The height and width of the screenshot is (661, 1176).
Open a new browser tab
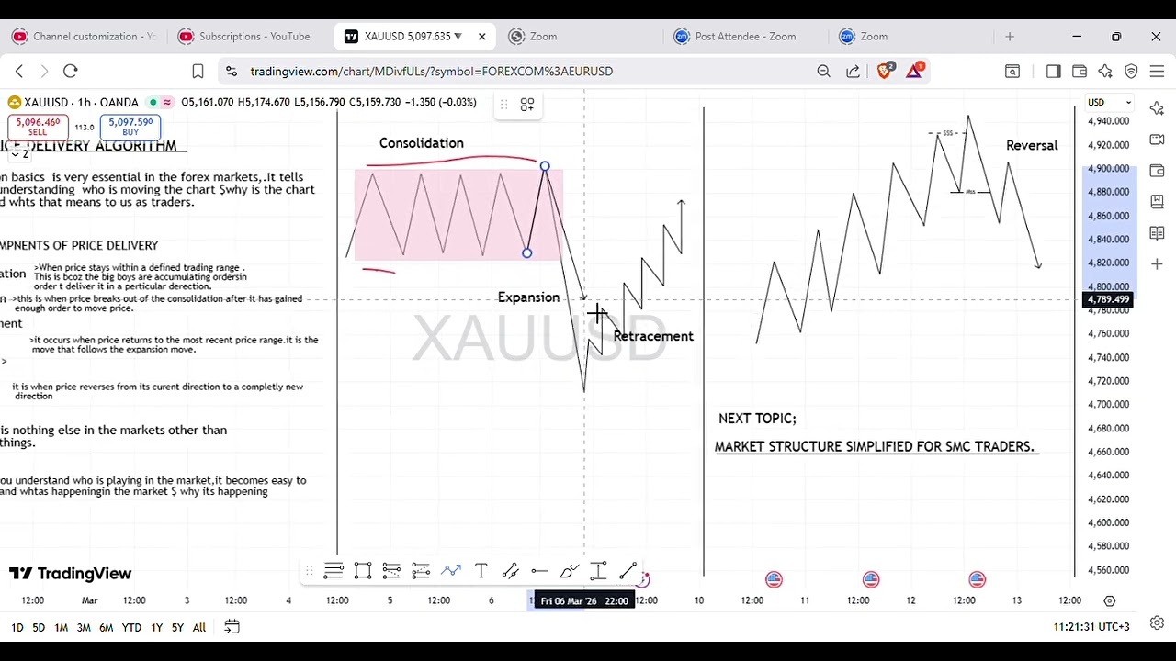(1010, 37)
